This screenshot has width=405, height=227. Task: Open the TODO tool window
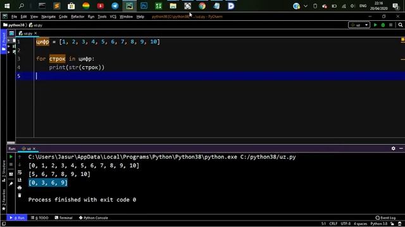click(40, 218)
